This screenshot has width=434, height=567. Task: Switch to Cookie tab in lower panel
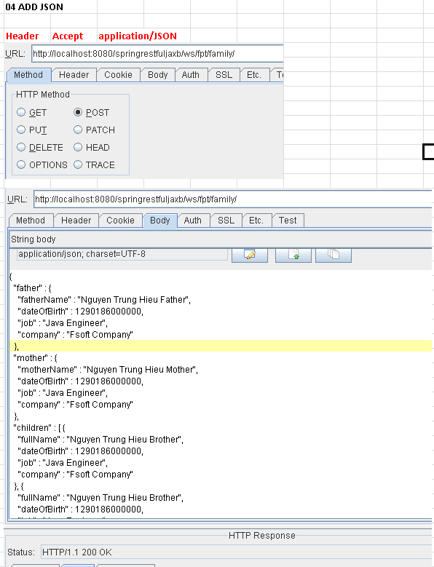pyautogui.click(x=120, y=221)
